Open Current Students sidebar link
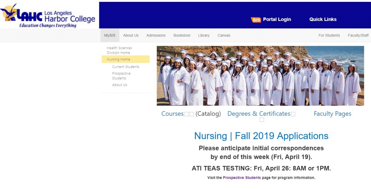The height and width of the screenshot is (189, 371). pos(126,67)
